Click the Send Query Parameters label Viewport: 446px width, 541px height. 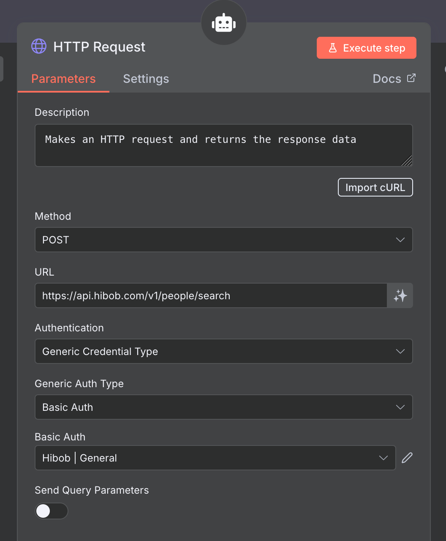92,490
